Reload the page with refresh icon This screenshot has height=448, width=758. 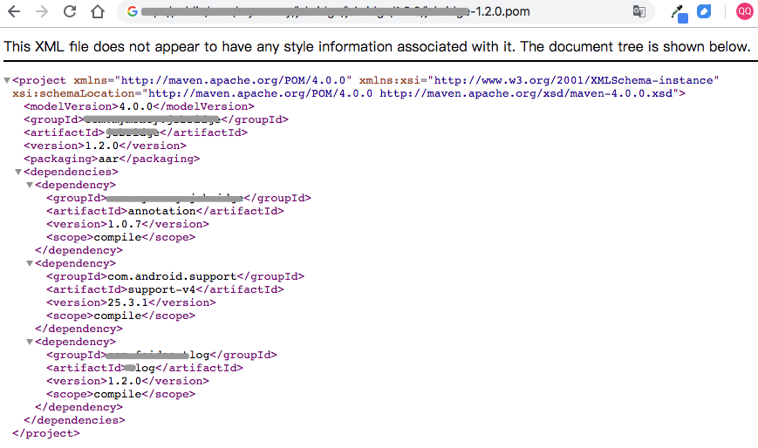(70, 11)
